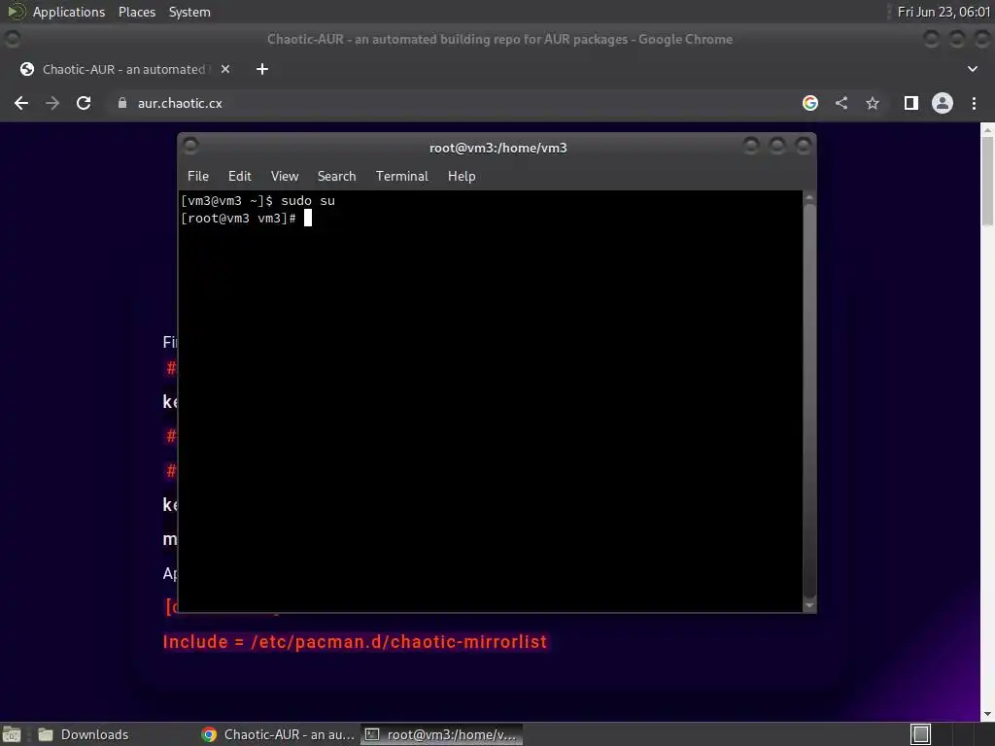This screenshot has height=746, width=995.
Task: Reload the Chaotic-AUR page
Action: click(x=84, y=103)
